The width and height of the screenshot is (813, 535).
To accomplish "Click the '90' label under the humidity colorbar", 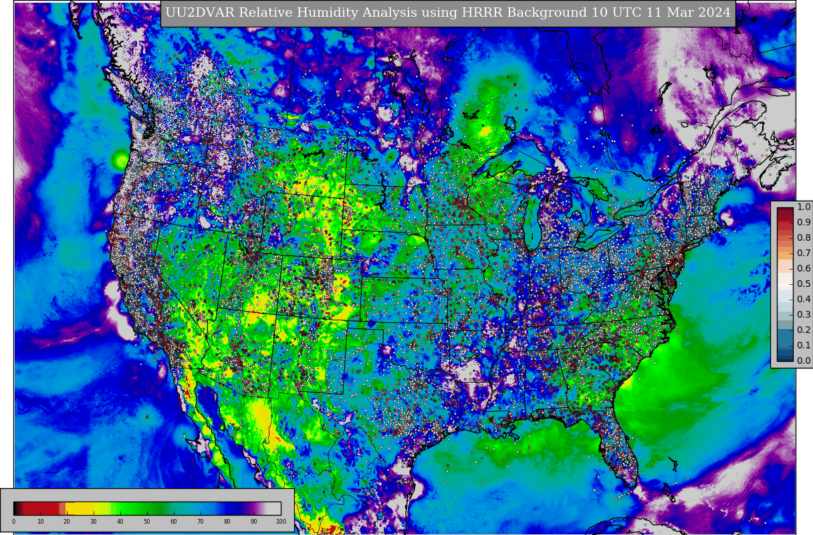I will (x=254, y=522).
